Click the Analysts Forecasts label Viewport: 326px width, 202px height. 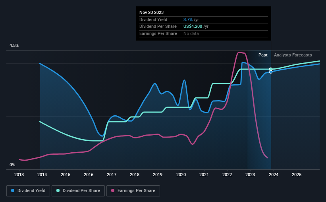point(293,55)
